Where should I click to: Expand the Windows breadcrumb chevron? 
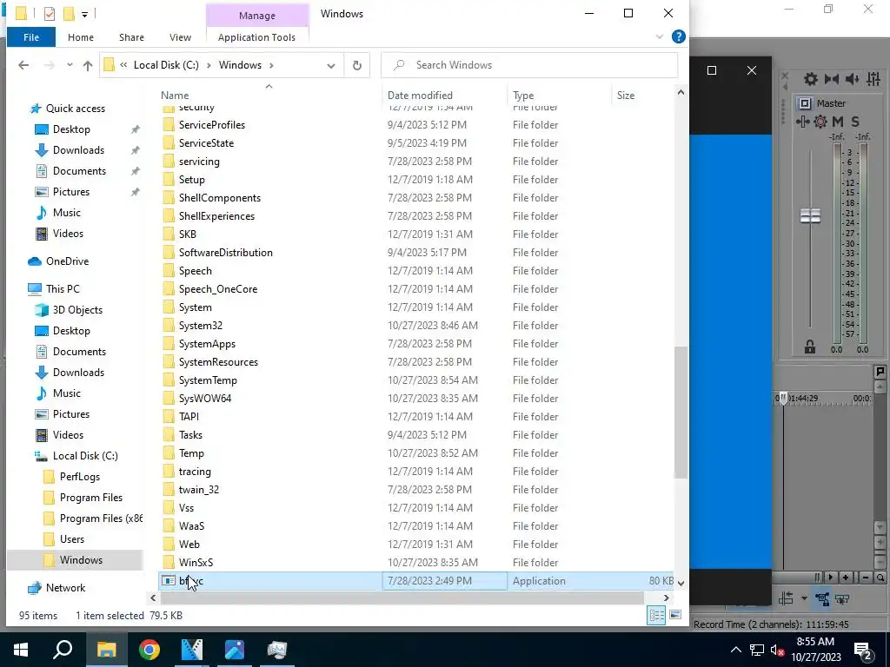[x=271, y=65]
